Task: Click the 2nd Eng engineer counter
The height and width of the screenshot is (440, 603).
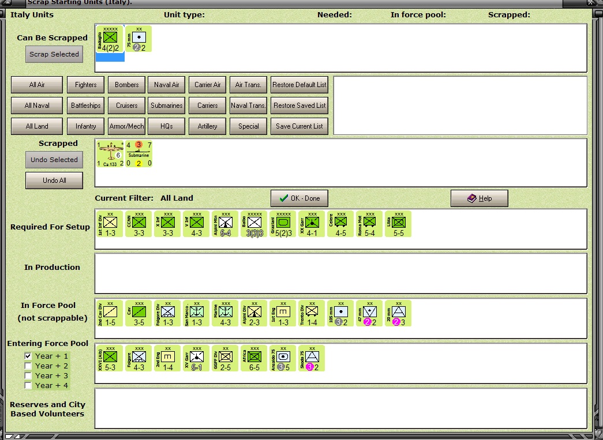Action: click(168, 359)
